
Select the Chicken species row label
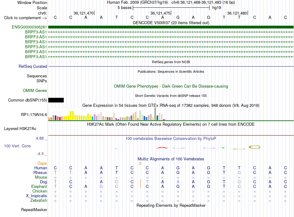click(x=40, y=191)
